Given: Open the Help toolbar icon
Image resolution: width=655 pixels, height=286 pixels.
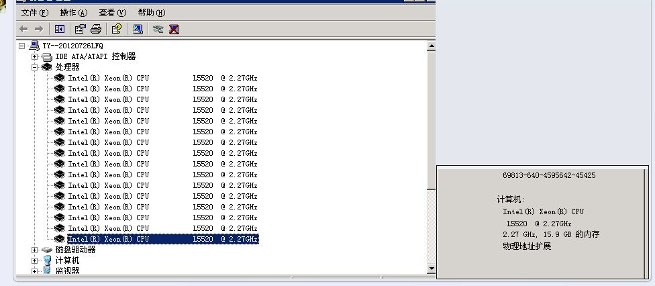Looking at the screenshot, I should (x=117, y=29).
